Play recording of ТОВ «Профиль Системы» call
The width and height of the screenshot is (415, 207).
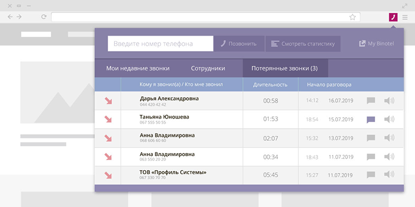(389, 175)
